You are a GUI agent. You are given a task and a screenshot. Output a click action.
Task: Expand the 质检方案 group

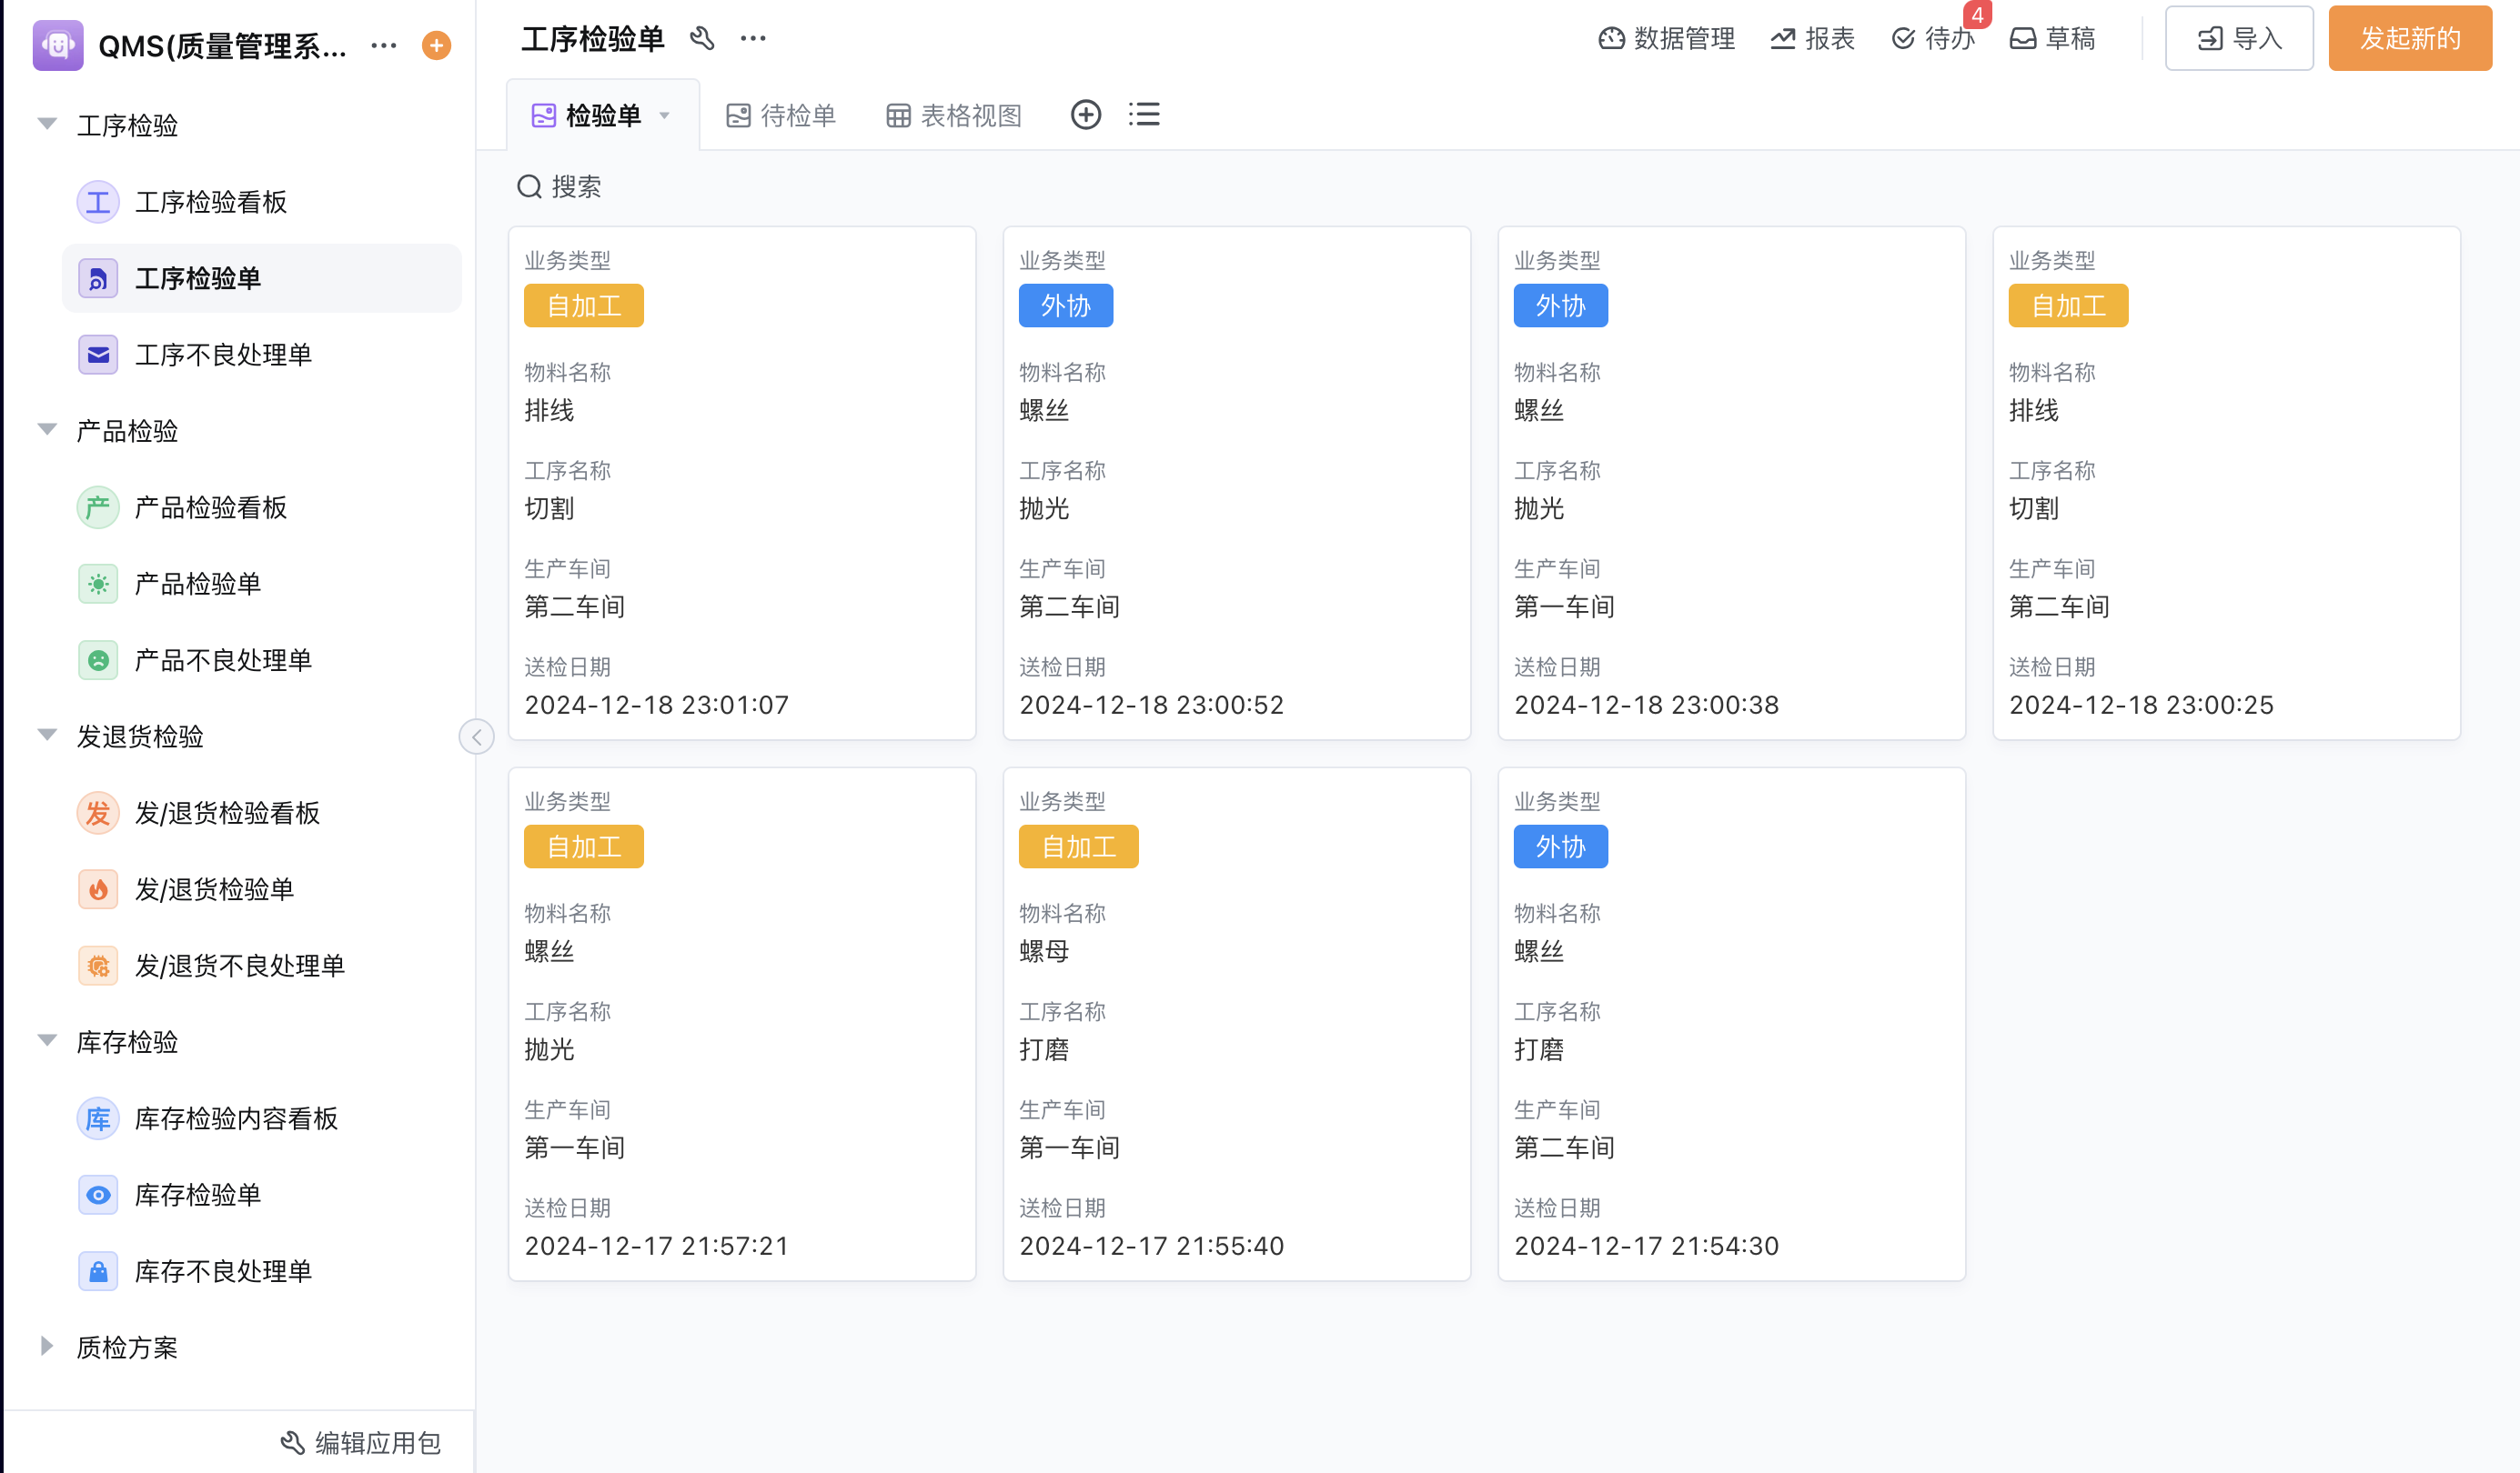(47, 1346)
